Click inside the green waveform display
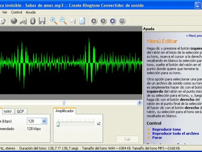The height and width of the screenshot is (152, 202). 71,63
